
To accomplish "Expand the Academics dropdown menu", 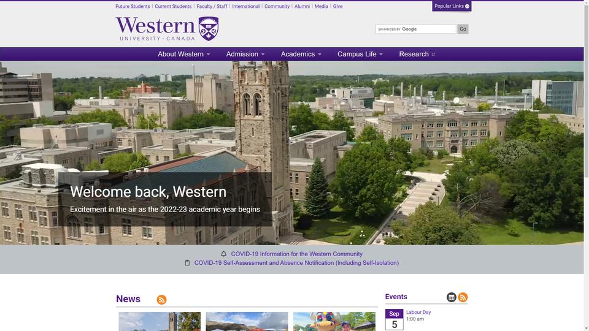I will pyautogui.click(x=301, y=54).
